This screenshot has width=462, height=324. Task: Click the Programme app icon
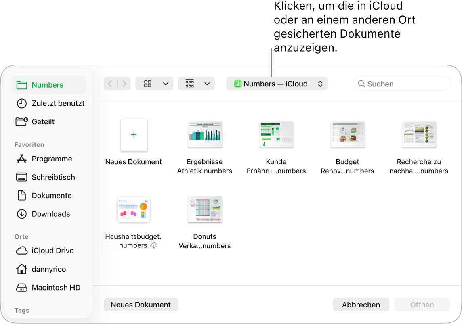tap(21, 159)
